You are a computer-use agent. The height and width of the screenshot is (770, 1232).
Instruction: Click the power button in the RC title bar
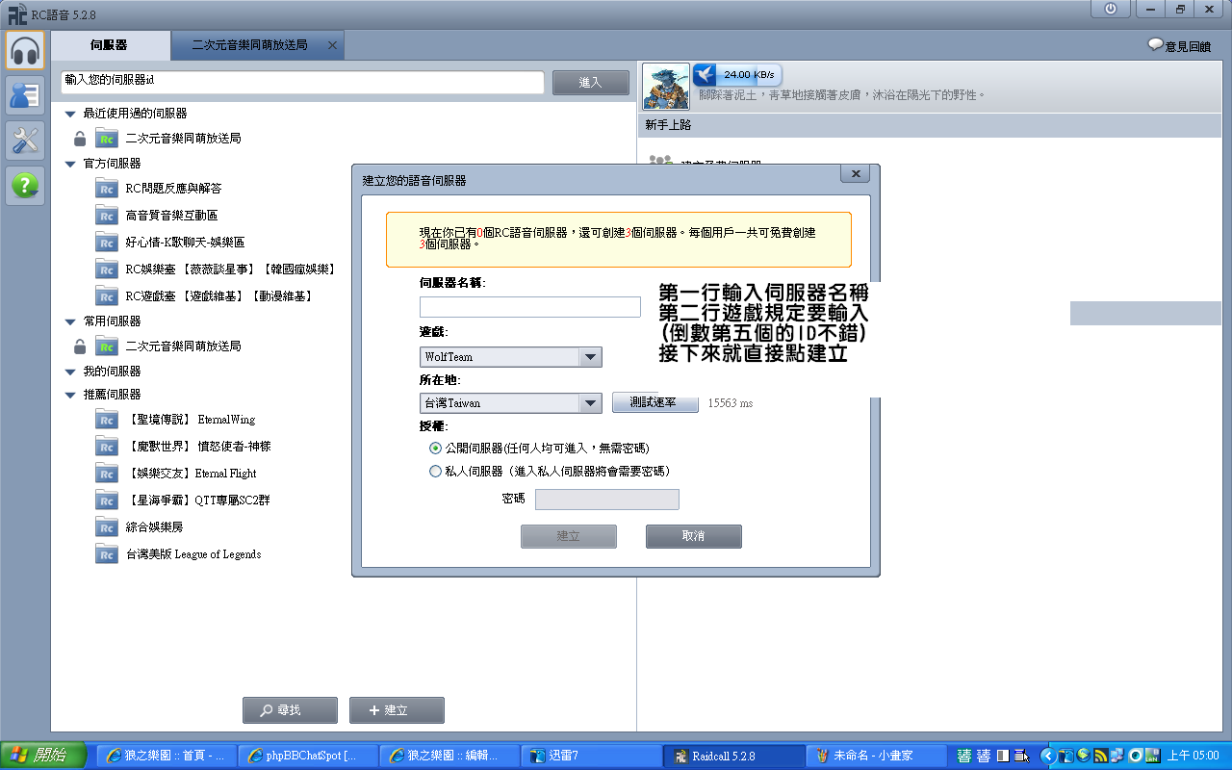tap(1111, 9)
